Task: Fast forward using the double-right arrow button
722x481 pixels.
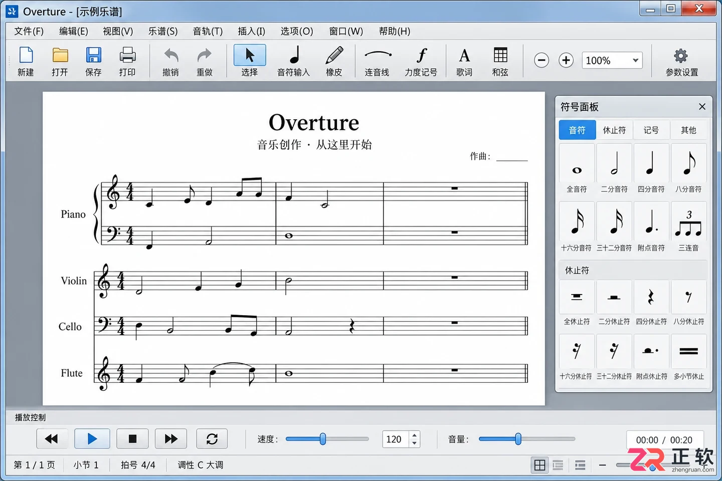Action: [x=171, y=439]
